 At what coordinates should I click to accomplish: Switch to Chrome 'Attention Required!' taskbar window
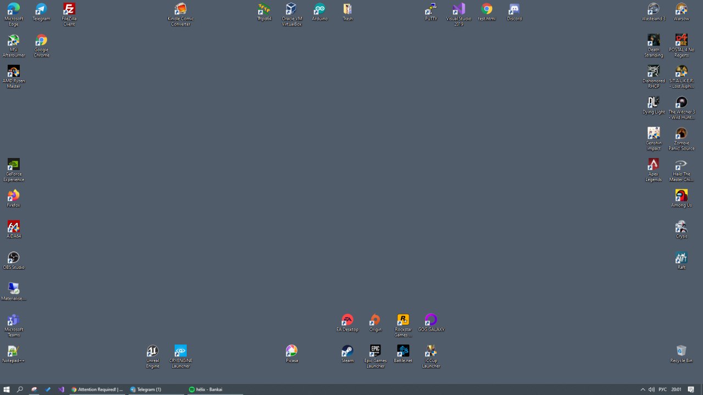[x=97, y=390]
